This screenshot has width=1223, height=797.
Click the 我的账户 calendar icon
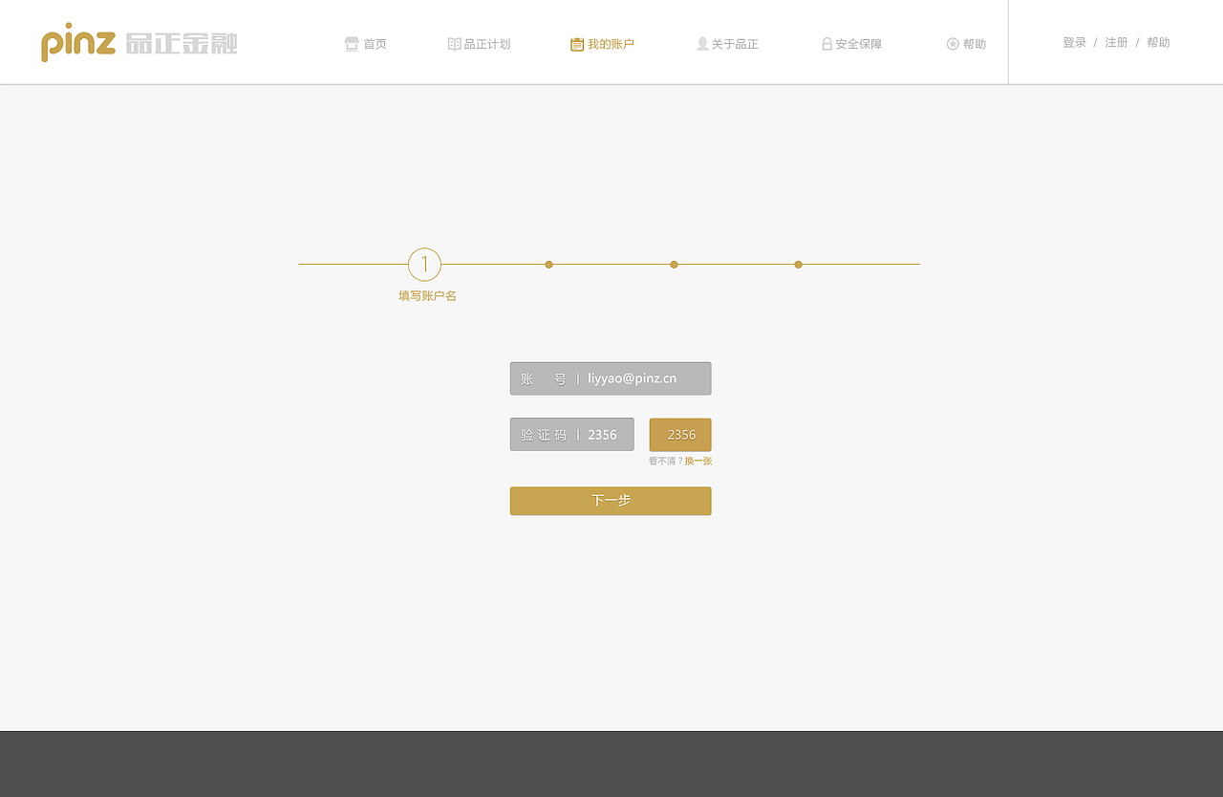(577, 44)
